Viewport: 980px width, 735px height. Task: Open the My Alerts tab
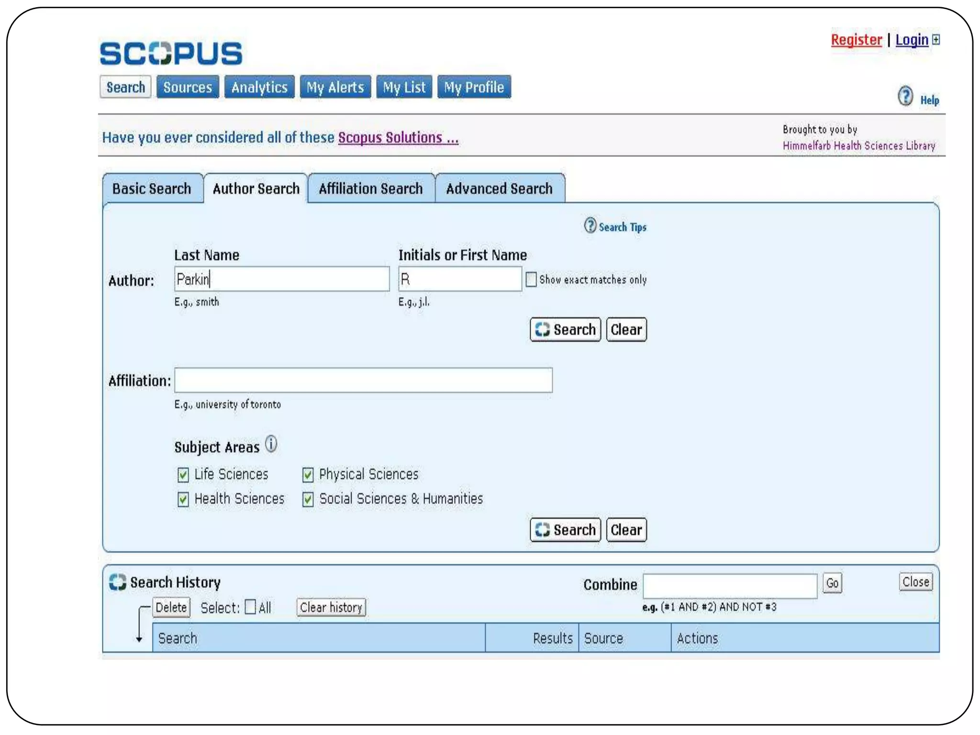coord(335,87)
